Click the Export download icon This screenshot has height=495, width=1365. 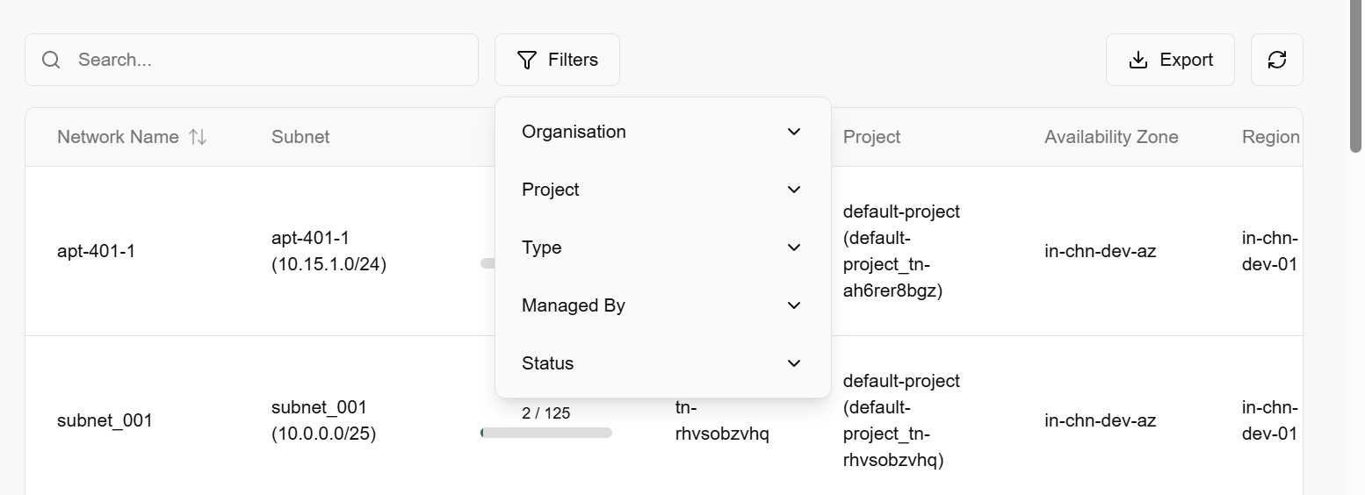[1137, 60]
